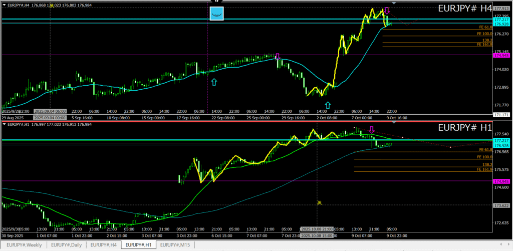This screenshot has height=251, width=513.
Task: Click the magenta down arrow at the H4 chart peak
Action: [x=387, y=11]
